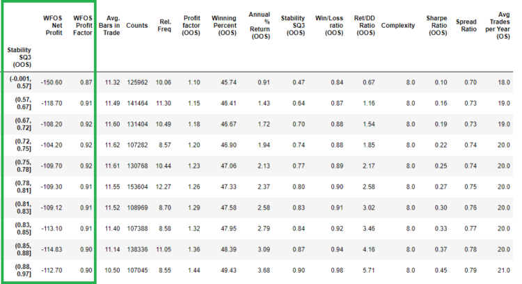The width and height of the screenshot is (522, 284).
Task: Click the Avg. Bars in Trade header
Action: click(109, 25)
